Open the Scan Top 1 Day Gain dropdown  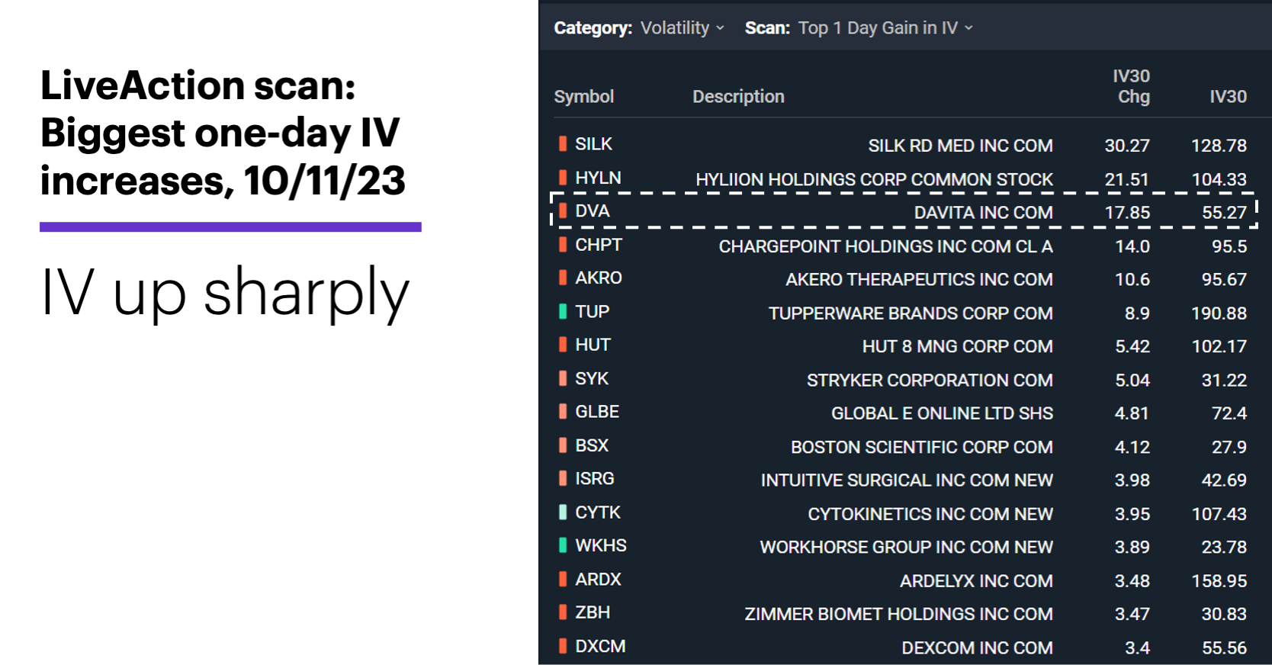pyautogui.click(x=885, y=28)
